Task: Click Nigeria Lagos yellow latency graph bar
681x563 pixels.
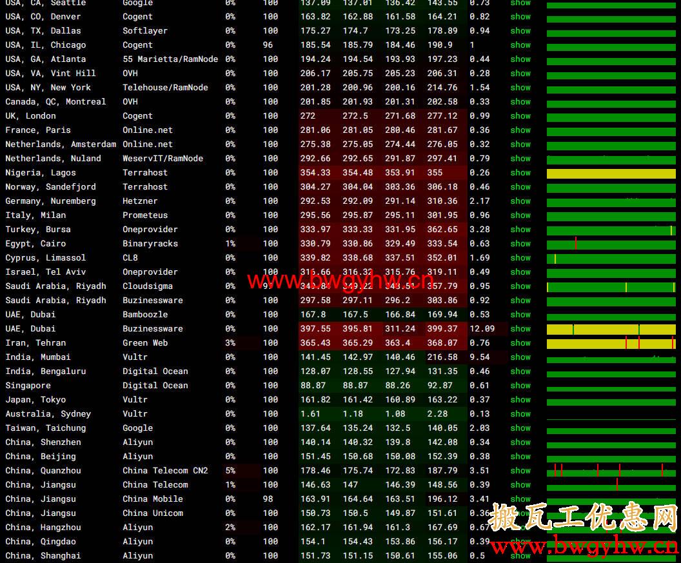Action: click(611, 173)
